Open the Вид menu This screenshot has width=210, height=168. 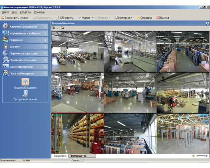tap(14, 12)
